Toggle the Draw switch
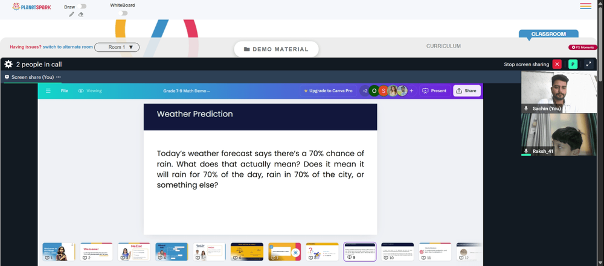This screenshot has width=604, height=266. click(x=82, y=6)
